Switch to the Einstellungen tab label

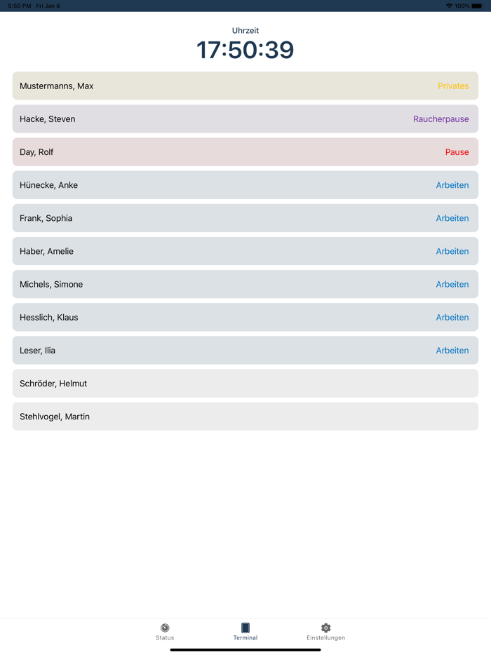click(x=325, y=638)
